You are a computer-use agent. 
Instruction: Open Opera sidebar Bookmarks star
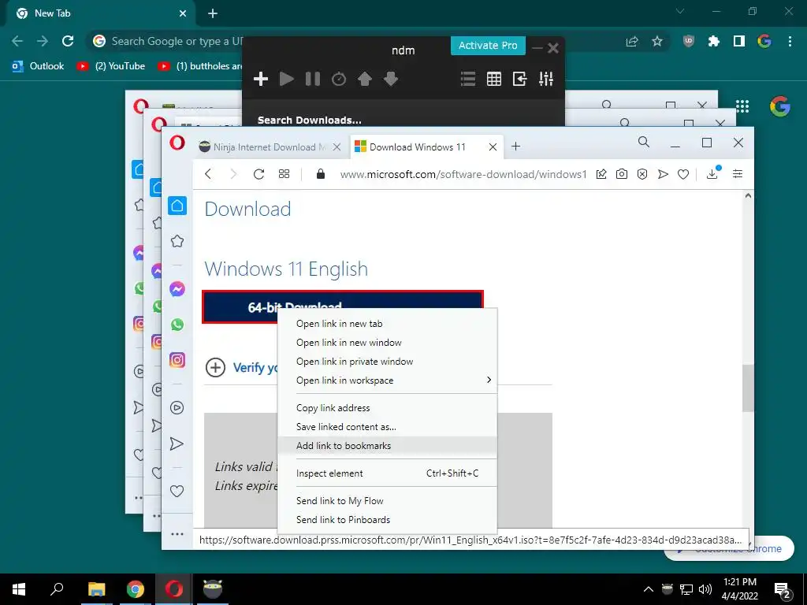(177, 241)
